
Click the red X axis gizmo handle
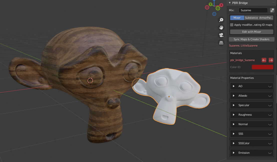[221, 5]
